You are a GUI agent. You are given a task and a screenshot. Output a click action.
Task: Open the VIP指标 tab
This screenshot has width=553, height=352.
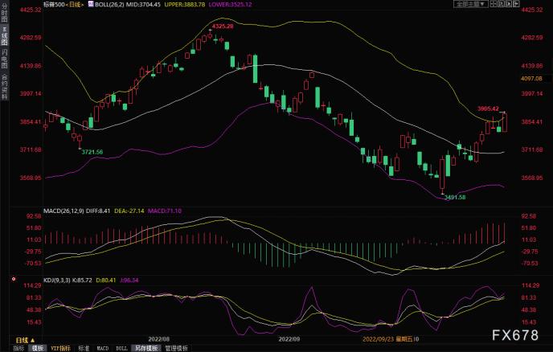60,348
